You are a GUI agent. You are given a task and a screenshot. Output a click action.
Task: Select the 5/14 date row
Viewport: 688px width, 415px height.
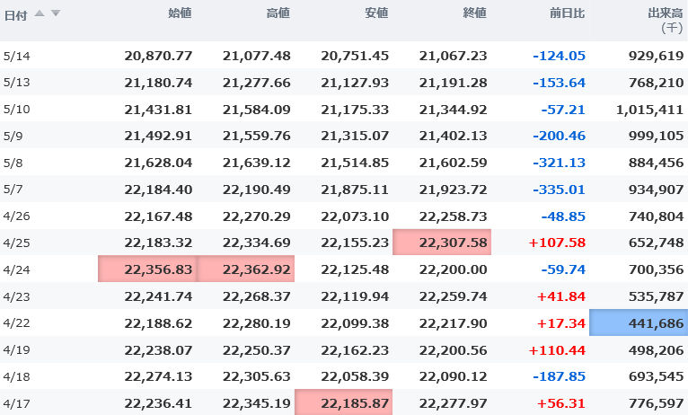pyautogui.click(x=17, y=56)
